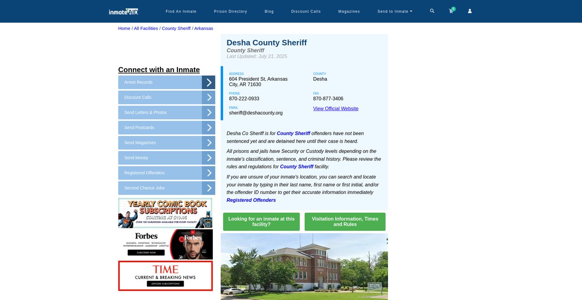The image size is (582, 300).
Task: Open the Forbes subscription banner
Action: click(165, 244)
